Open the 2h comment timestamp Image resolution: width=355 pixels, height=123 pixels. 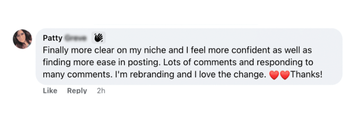(101, 91)
